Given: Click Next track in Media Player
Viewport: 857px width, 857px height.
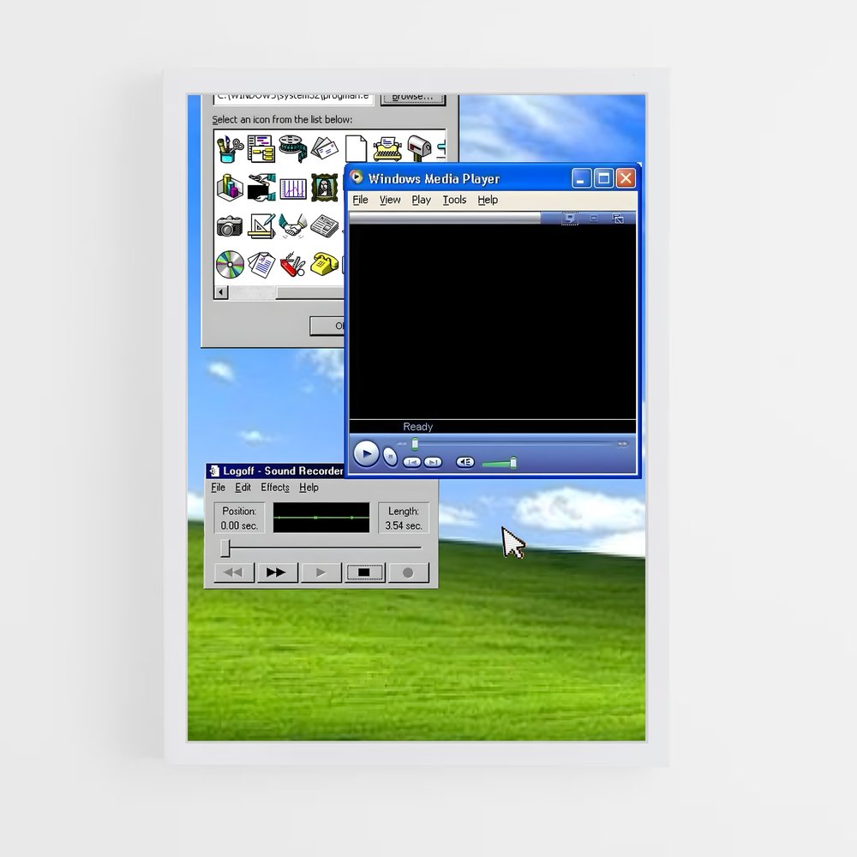Looking at the screenshot, I should [433, 463].
